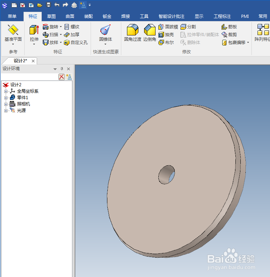Switch to the 曲面 ribbon tab
This screenshot has height=277, width=270.
pyautogui.click(x=70, y=16)
